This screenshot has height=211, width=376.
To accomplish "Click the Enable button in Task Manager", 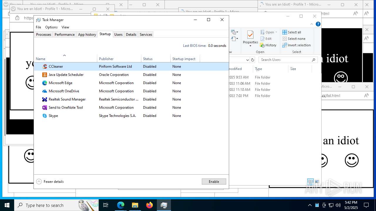I will [214, 182].
